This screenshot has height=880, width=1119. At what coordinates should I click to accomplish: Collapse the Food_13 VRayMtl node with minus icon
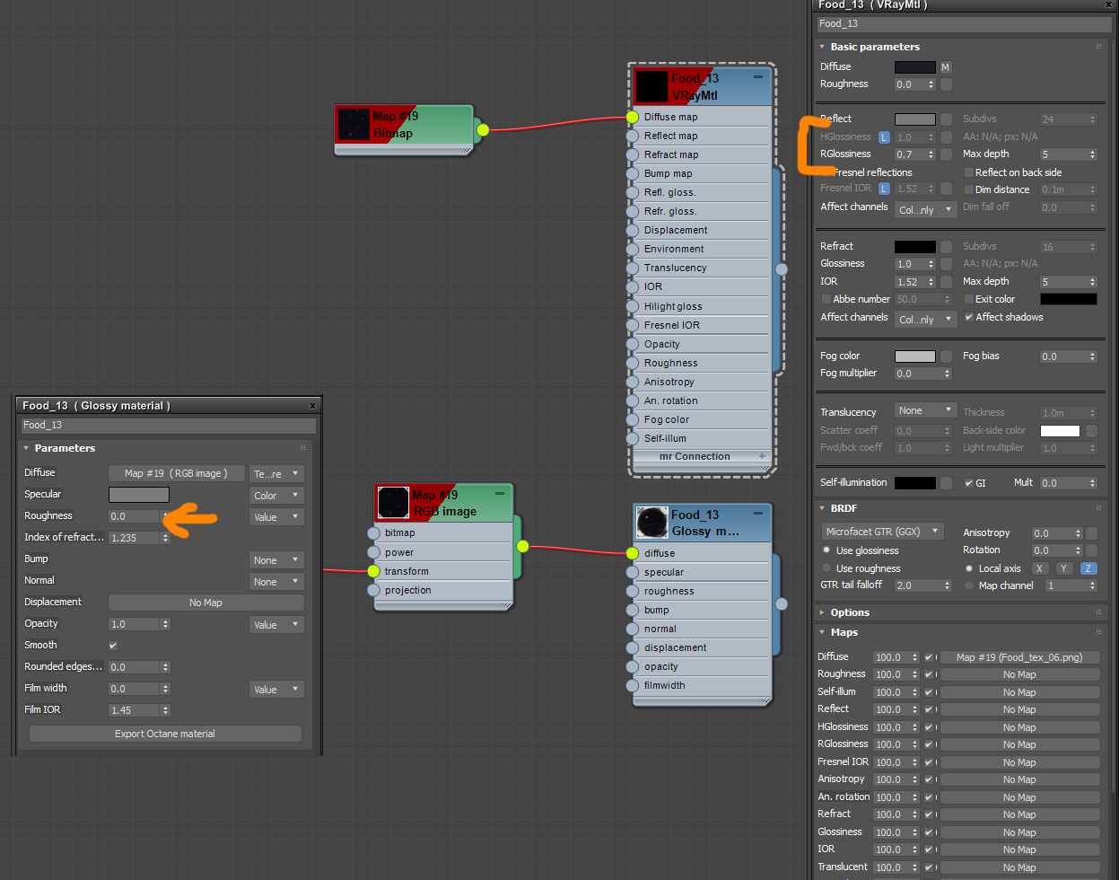click(x=758, y=77)
